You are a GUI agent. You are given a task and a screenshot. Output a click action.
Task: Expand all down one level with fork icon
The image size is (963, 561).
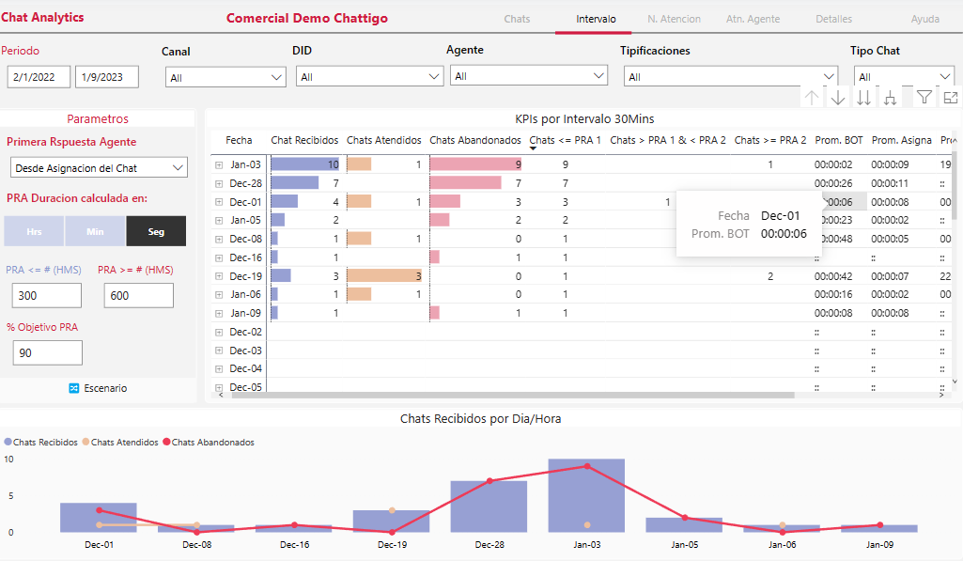pyautogui.click(x=890, y=98)
